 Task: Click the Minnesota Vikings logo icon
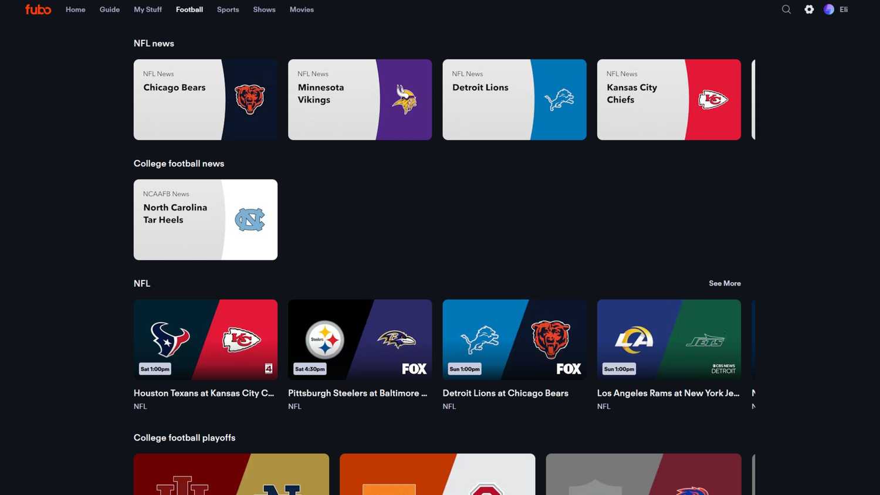(x=404, y=99)
